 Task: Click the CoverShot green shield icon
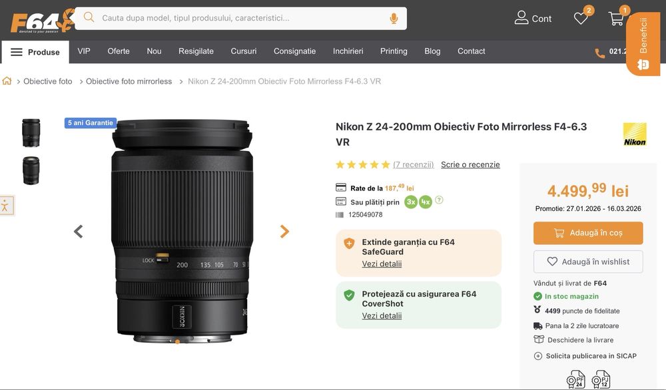349,295
